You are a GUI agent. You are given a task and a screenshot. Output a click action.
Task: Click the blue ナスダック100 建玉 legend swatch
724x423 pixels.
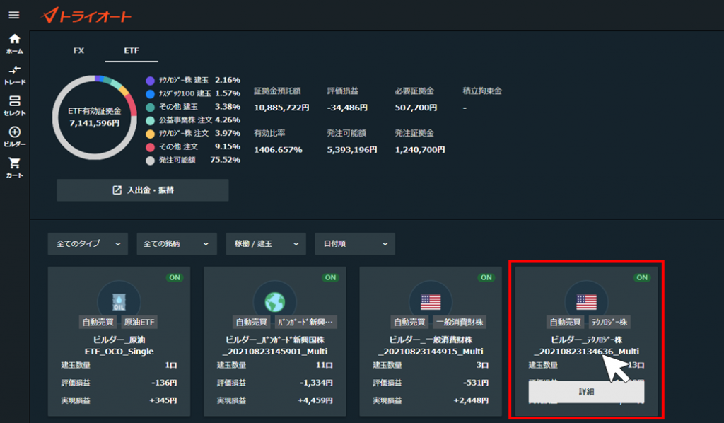pyautogui.click(x=150, y=94)
